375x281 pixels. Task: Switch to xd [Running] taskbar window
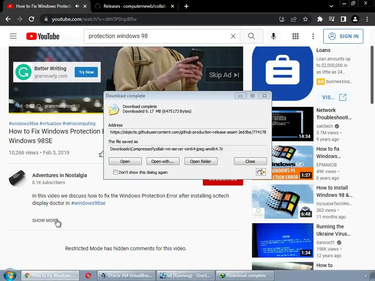tap(186, 276)
